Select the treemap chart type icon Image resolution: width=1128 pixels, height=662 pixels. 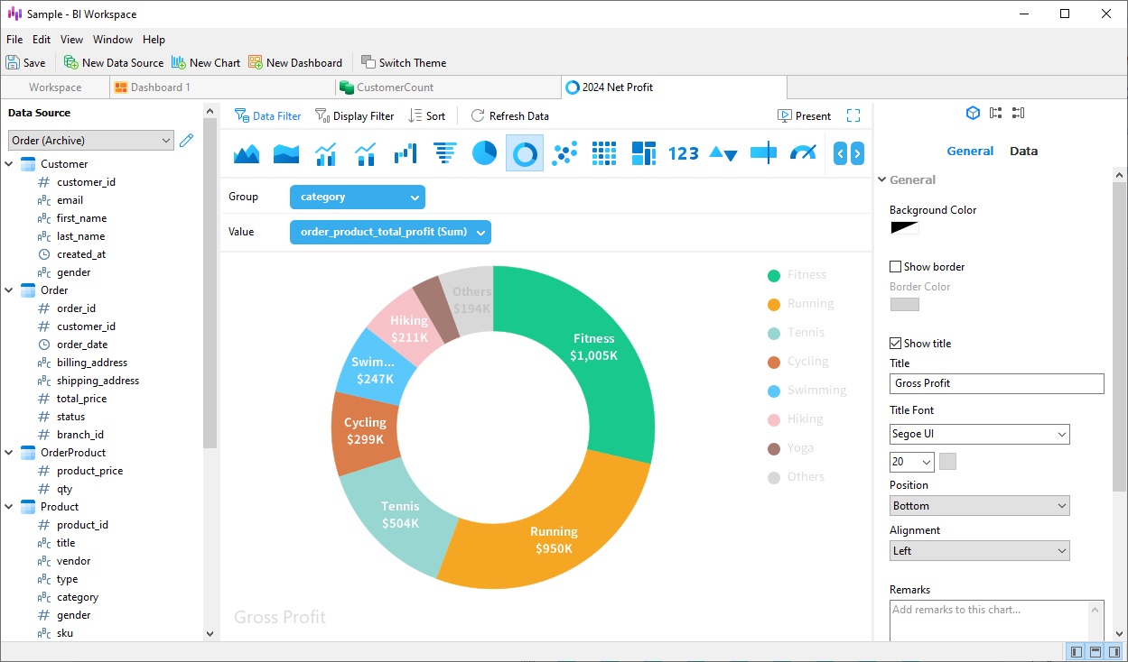point(643,153)
